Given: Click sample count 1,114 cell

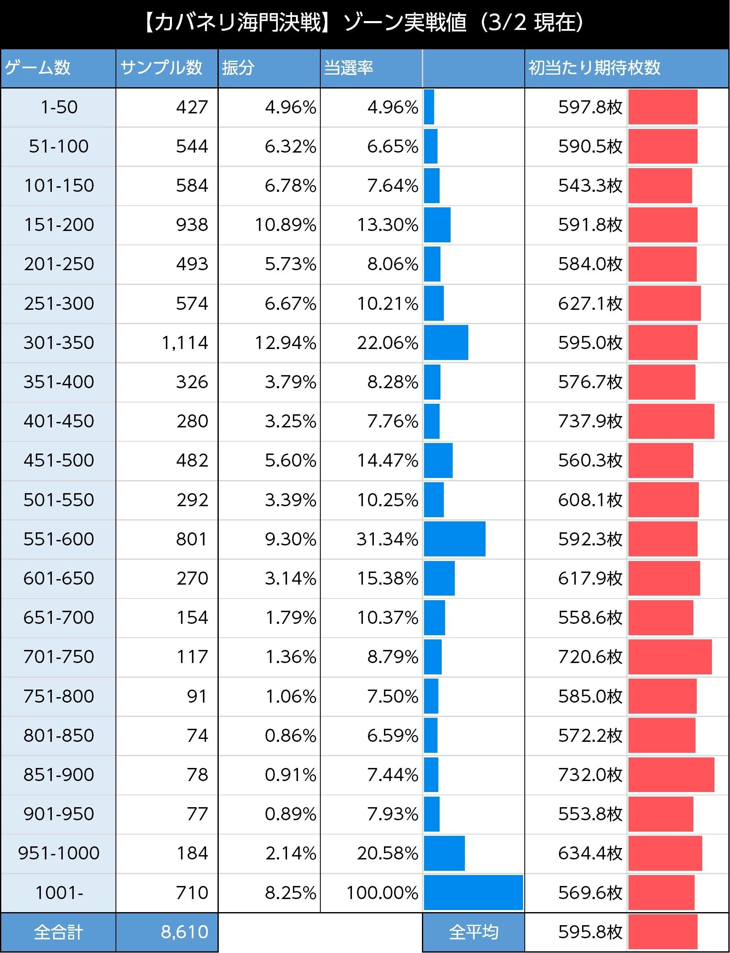Looking at the screenshot, I should (x=185, y=343).
